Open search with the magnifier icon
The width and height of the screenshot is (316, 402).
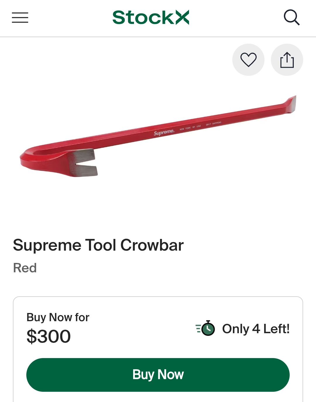pos(292,18)
